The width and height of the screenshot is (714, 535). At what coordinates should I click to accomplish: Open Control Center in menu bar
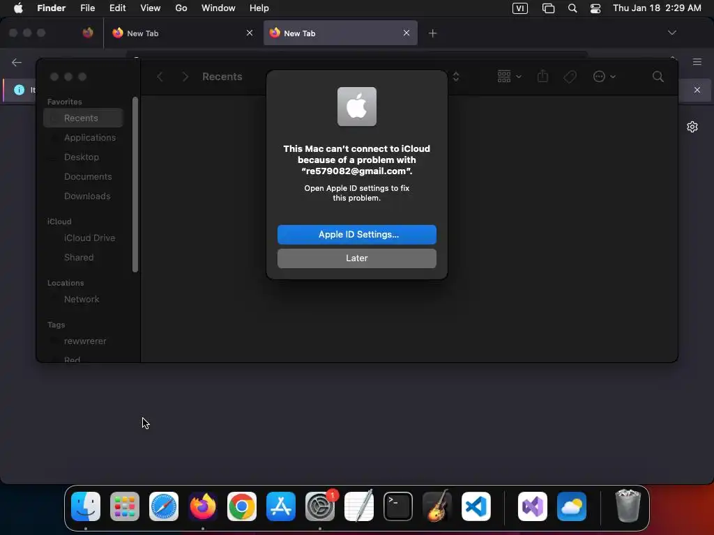[595, 8]
